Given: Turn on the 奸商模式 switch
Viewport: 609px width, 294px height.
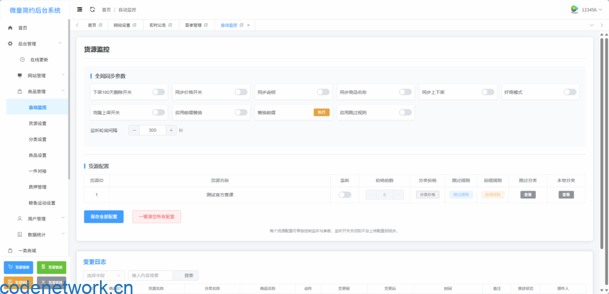Looking at the screenshot, I should coord(570,92).
